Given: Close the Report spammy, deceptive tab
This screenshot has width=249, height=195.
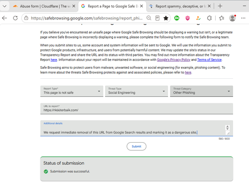Looking at the screenshot, I should pos(209,6).
